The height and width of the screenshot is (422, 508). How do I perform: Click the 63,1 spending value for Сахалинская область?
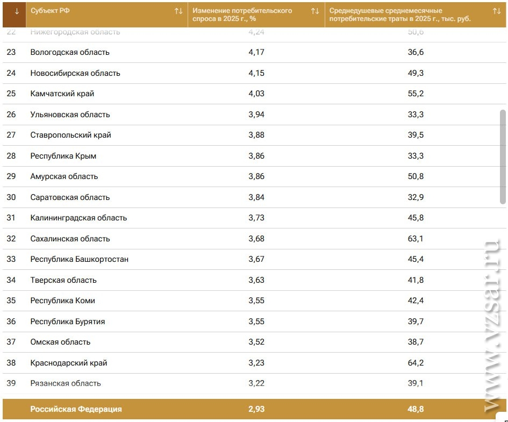click(x=416, y=239)
